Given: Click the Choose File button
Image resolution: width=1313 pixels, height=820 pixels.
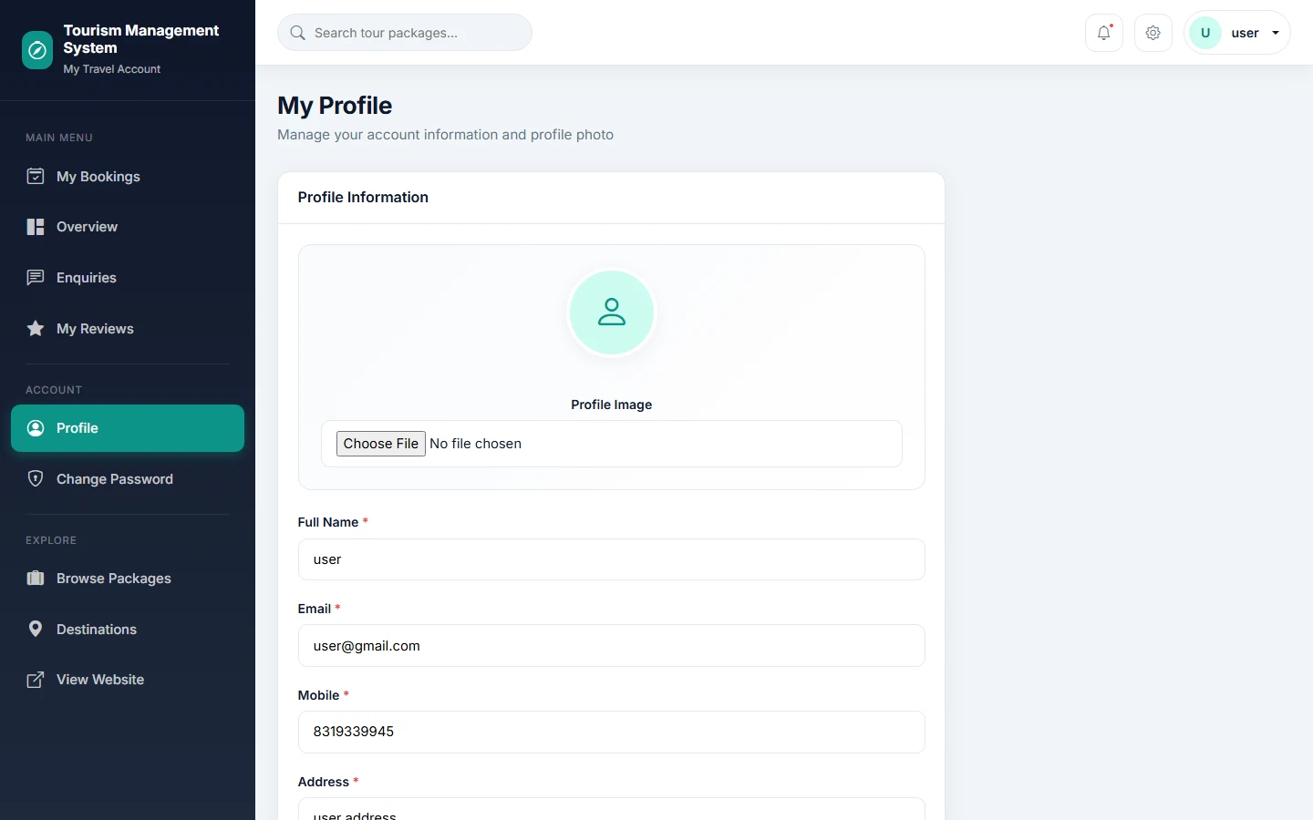Looking at the screenshot, I should pos(381,444).
